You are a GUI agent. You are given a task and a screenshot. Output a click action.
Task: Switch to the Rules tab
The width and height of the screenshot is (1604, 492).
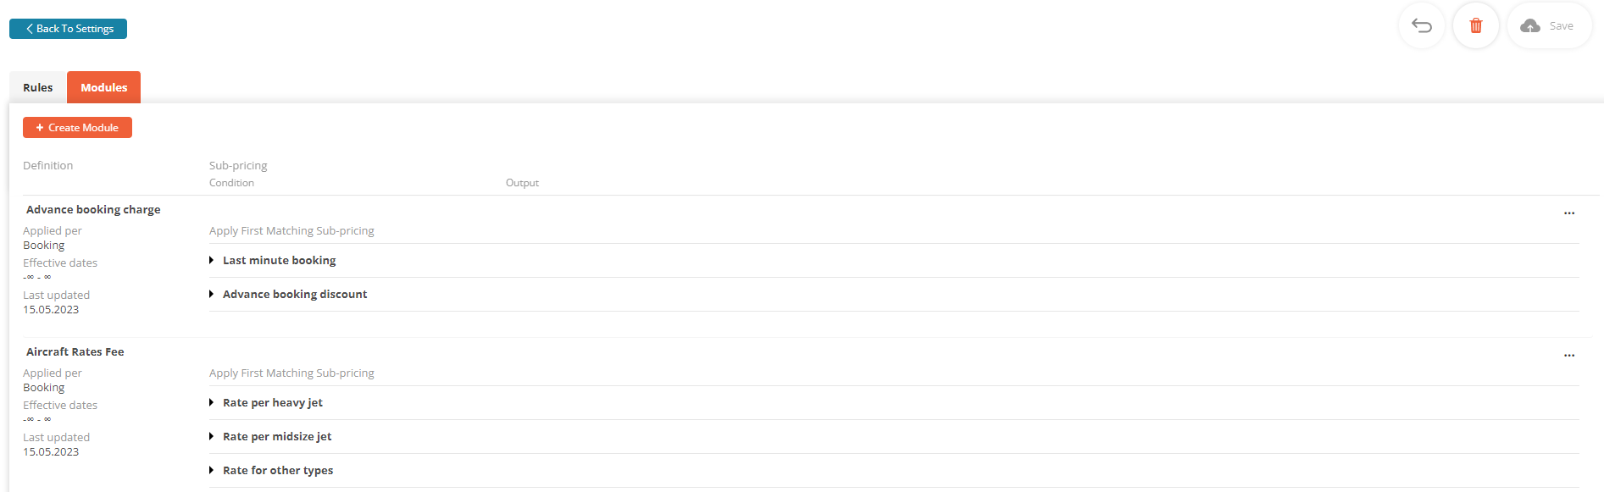(x=38, y=87)
